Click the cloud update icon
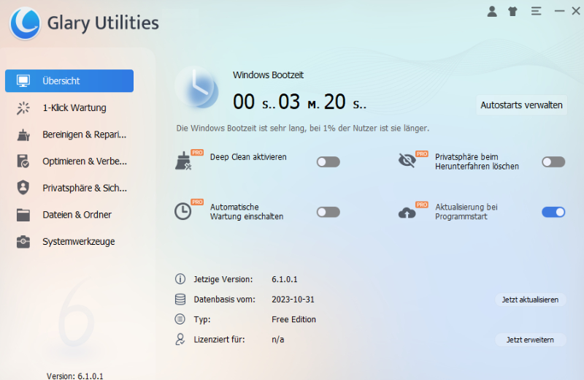This screenshot has height=380, width=584. tap(408, 211)
